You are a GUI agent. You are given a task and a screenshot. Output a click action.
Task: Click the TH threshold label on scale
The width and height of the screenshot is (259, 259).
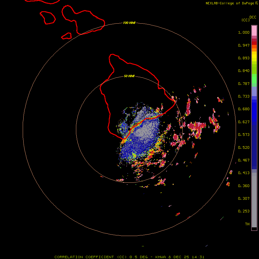tap(247, 224)
